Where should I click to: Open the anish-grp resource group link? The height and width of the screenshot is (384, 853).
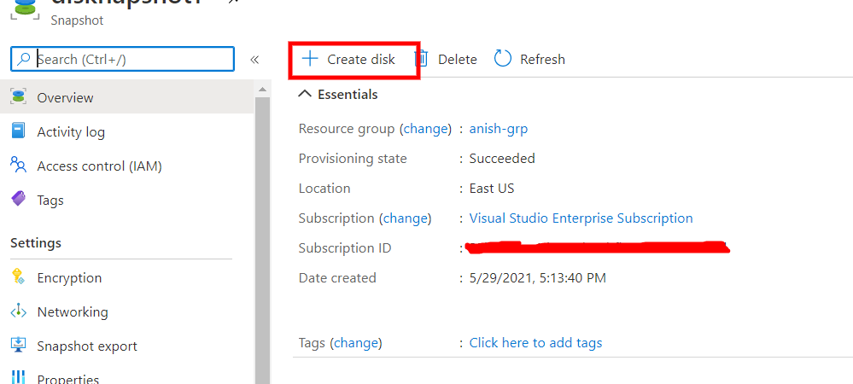(x=499, y=129)
